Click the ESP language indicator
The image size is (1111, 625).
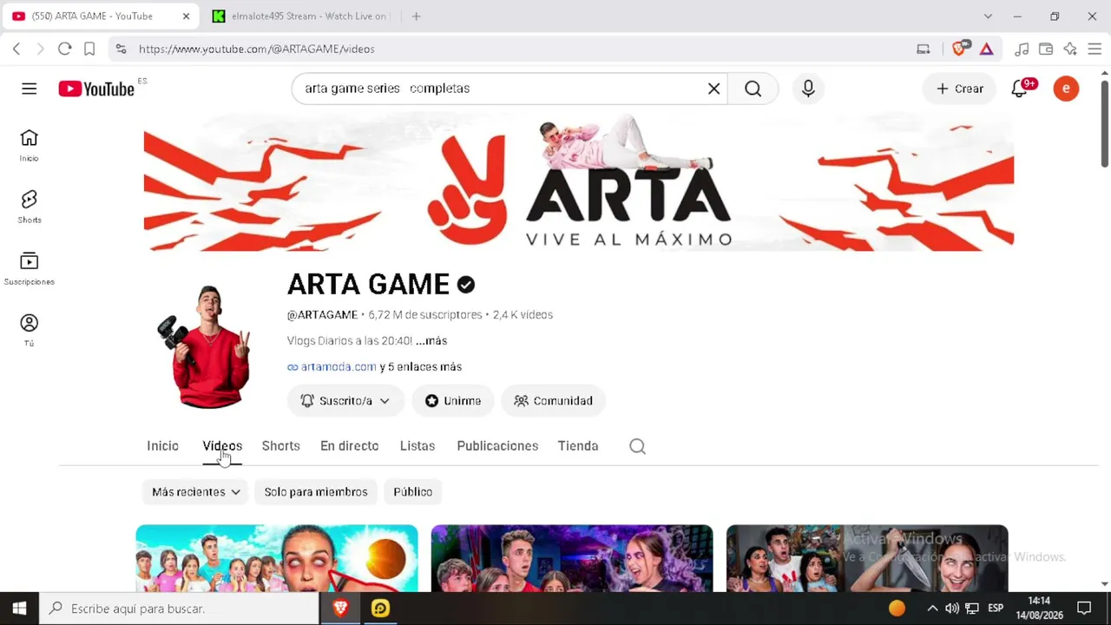pyautogui.click(x=996, y=609)
